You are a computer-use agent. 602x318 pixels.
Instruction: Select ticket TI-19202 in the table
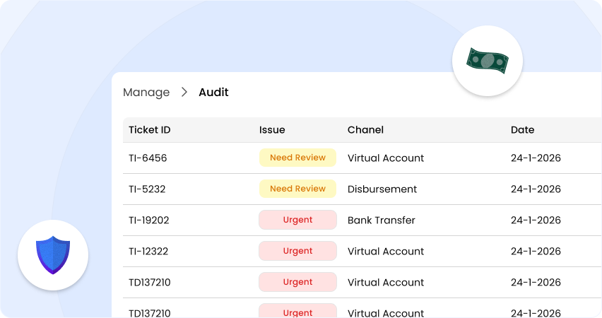[x=149, y=220]
